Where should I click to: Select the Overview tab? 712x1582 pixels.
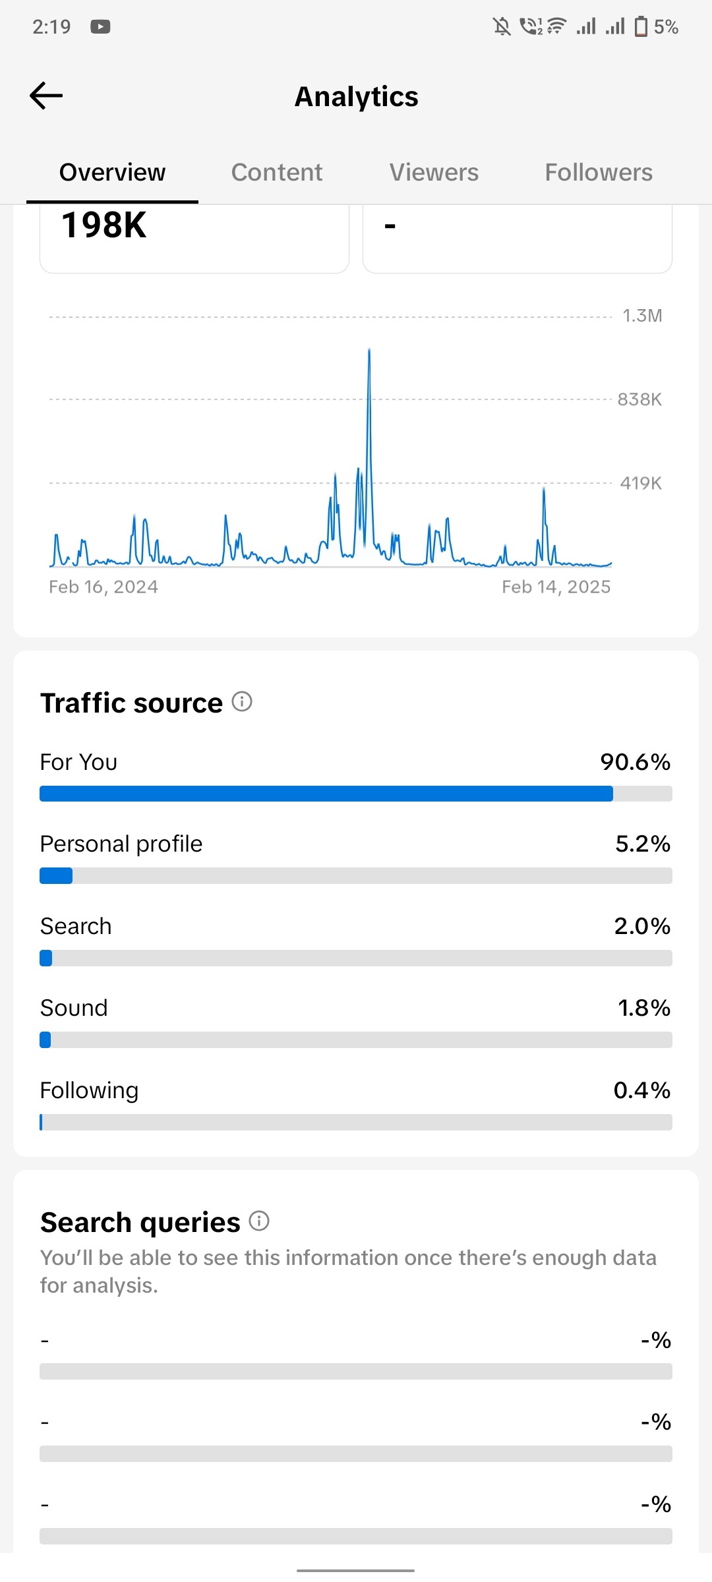(x=112, y=173)
